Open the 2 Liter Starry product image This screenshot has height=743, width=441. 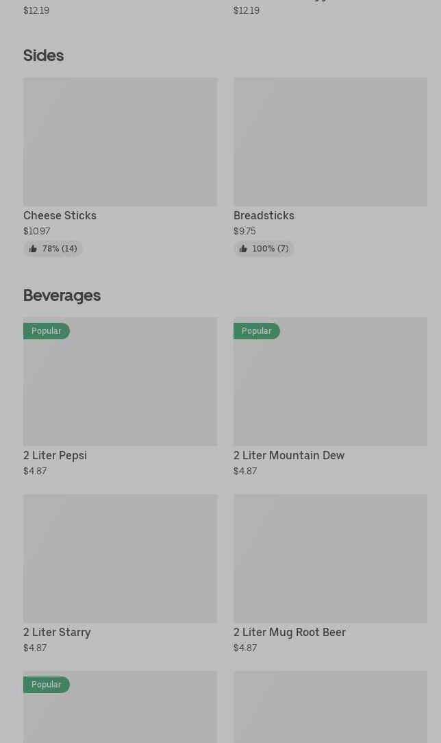[120, 558]
